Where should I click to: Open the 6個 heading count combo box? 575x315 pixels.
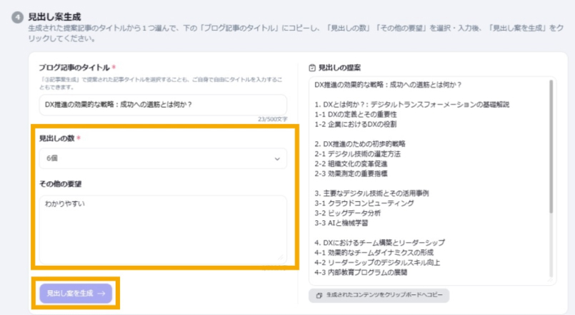point(163,159)
